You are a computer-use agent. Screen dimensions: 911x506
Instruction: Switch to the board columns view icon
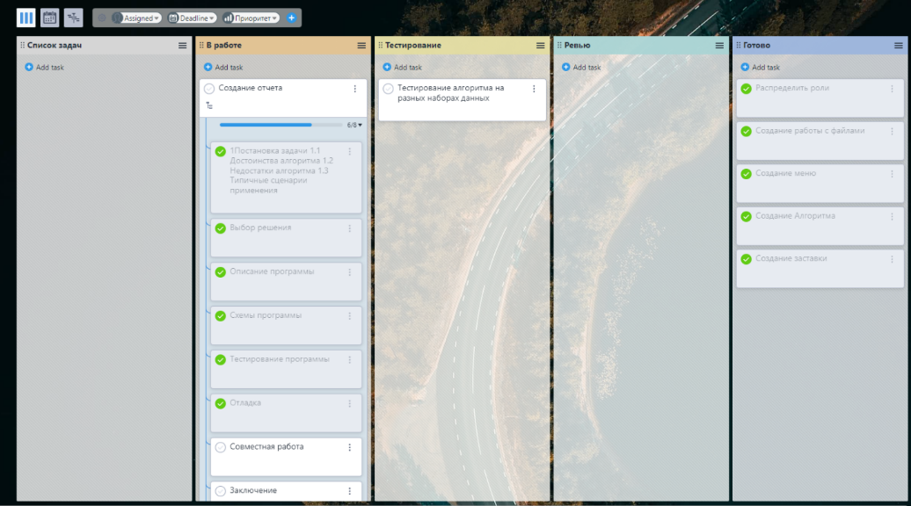click(x=26, y=18)
